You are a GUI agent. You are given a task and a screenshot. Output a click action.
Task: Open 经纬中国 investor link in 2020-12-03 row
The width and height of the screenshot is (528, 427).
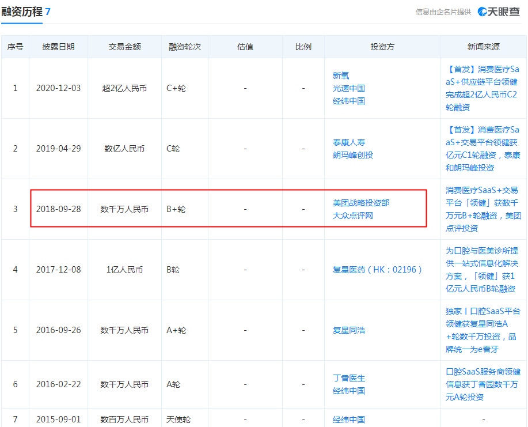tap(349, 101)
